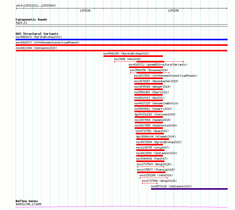Click the chr8:125323212..125325602 coordinates

(x=36, y=6)
